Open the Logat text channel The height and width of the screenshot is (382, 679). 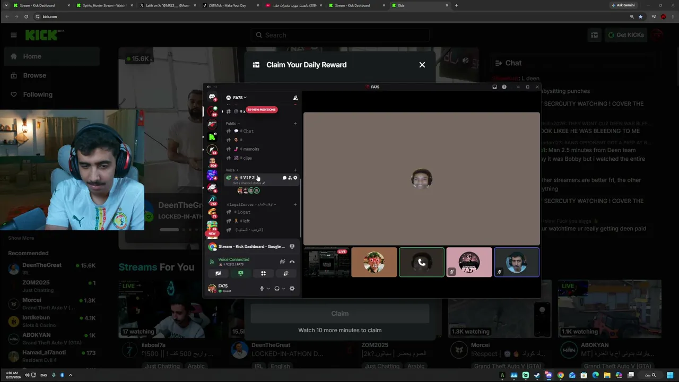pos(261,212)
